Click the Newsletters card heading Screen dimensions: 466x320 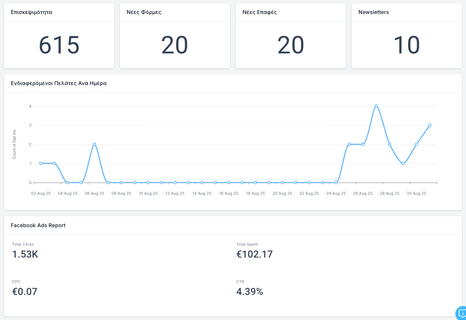(x=374, y=12)
